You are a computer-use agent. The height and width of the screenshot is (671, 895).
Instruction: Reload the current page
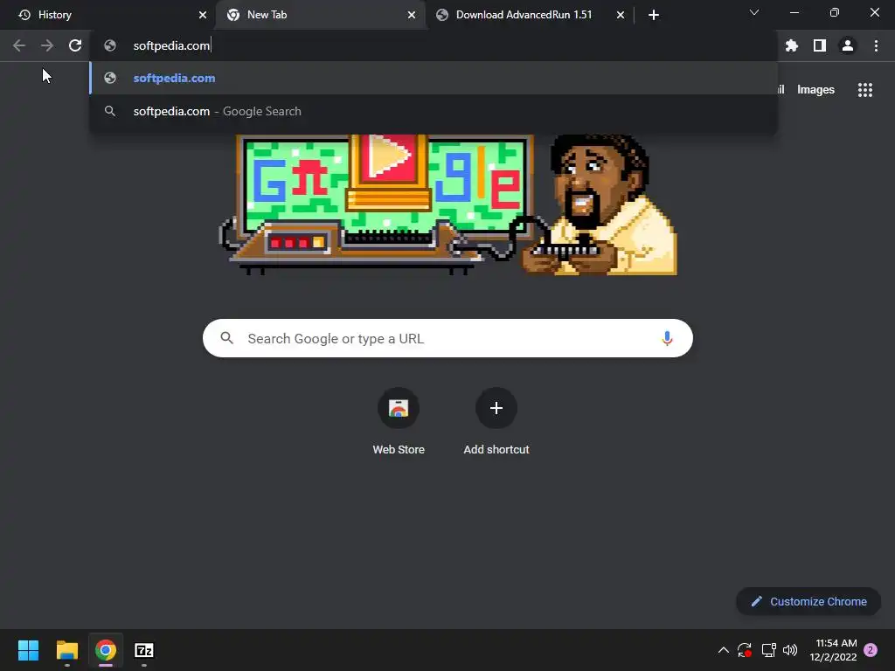coord(75,45)
